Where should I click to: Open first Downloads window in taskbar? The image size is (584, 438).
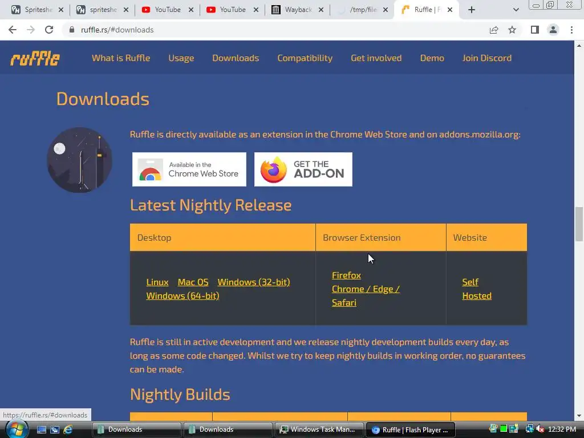pos(137,429)
